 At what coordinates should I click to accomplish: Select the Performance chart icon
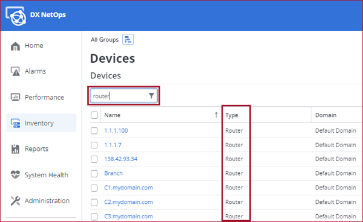point(15,97)
